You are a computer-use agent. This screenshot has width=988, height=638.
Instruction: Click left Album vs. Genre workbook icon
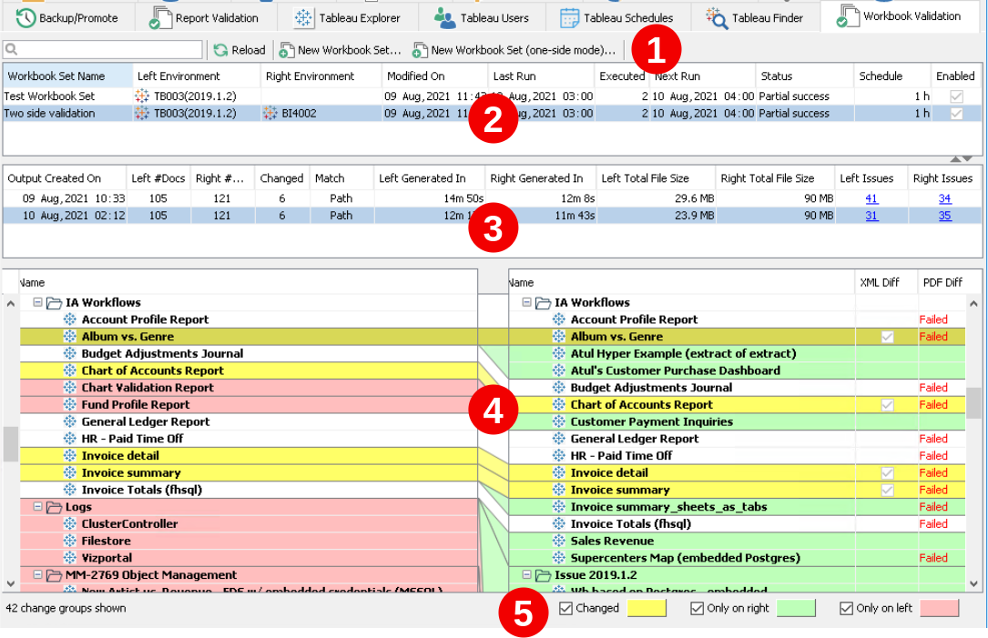click(70, 337)
